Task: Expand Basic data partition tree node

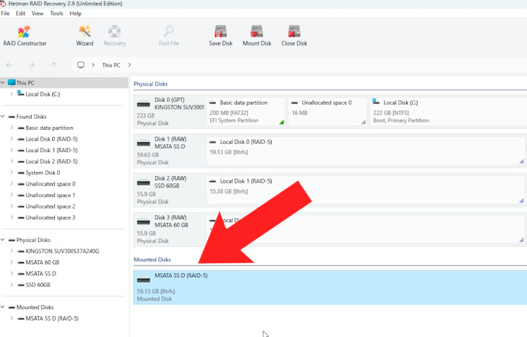Action: [12, 128]
